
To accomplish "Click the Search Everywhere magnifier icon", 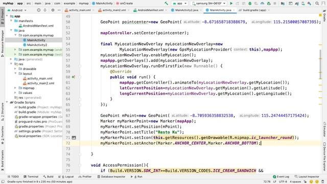I will (x=317, y=4).
